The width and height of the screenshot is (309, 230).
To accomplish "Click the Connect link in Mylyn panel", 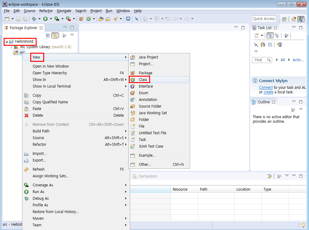I will 266,88.
